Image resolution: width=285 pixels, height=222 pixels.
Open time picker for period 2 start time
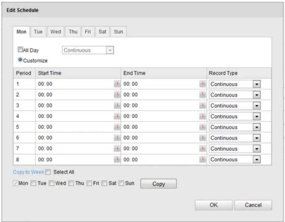click(117, 94)
